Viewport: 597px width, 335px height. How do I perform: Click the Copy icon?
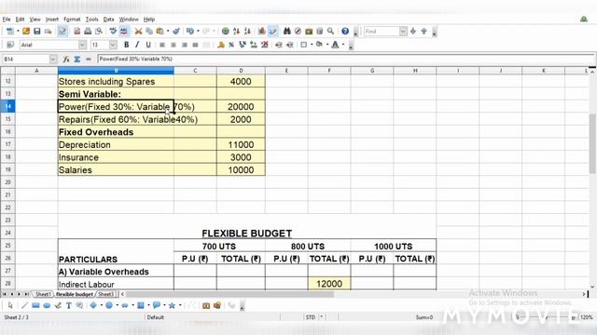point(149,32)
